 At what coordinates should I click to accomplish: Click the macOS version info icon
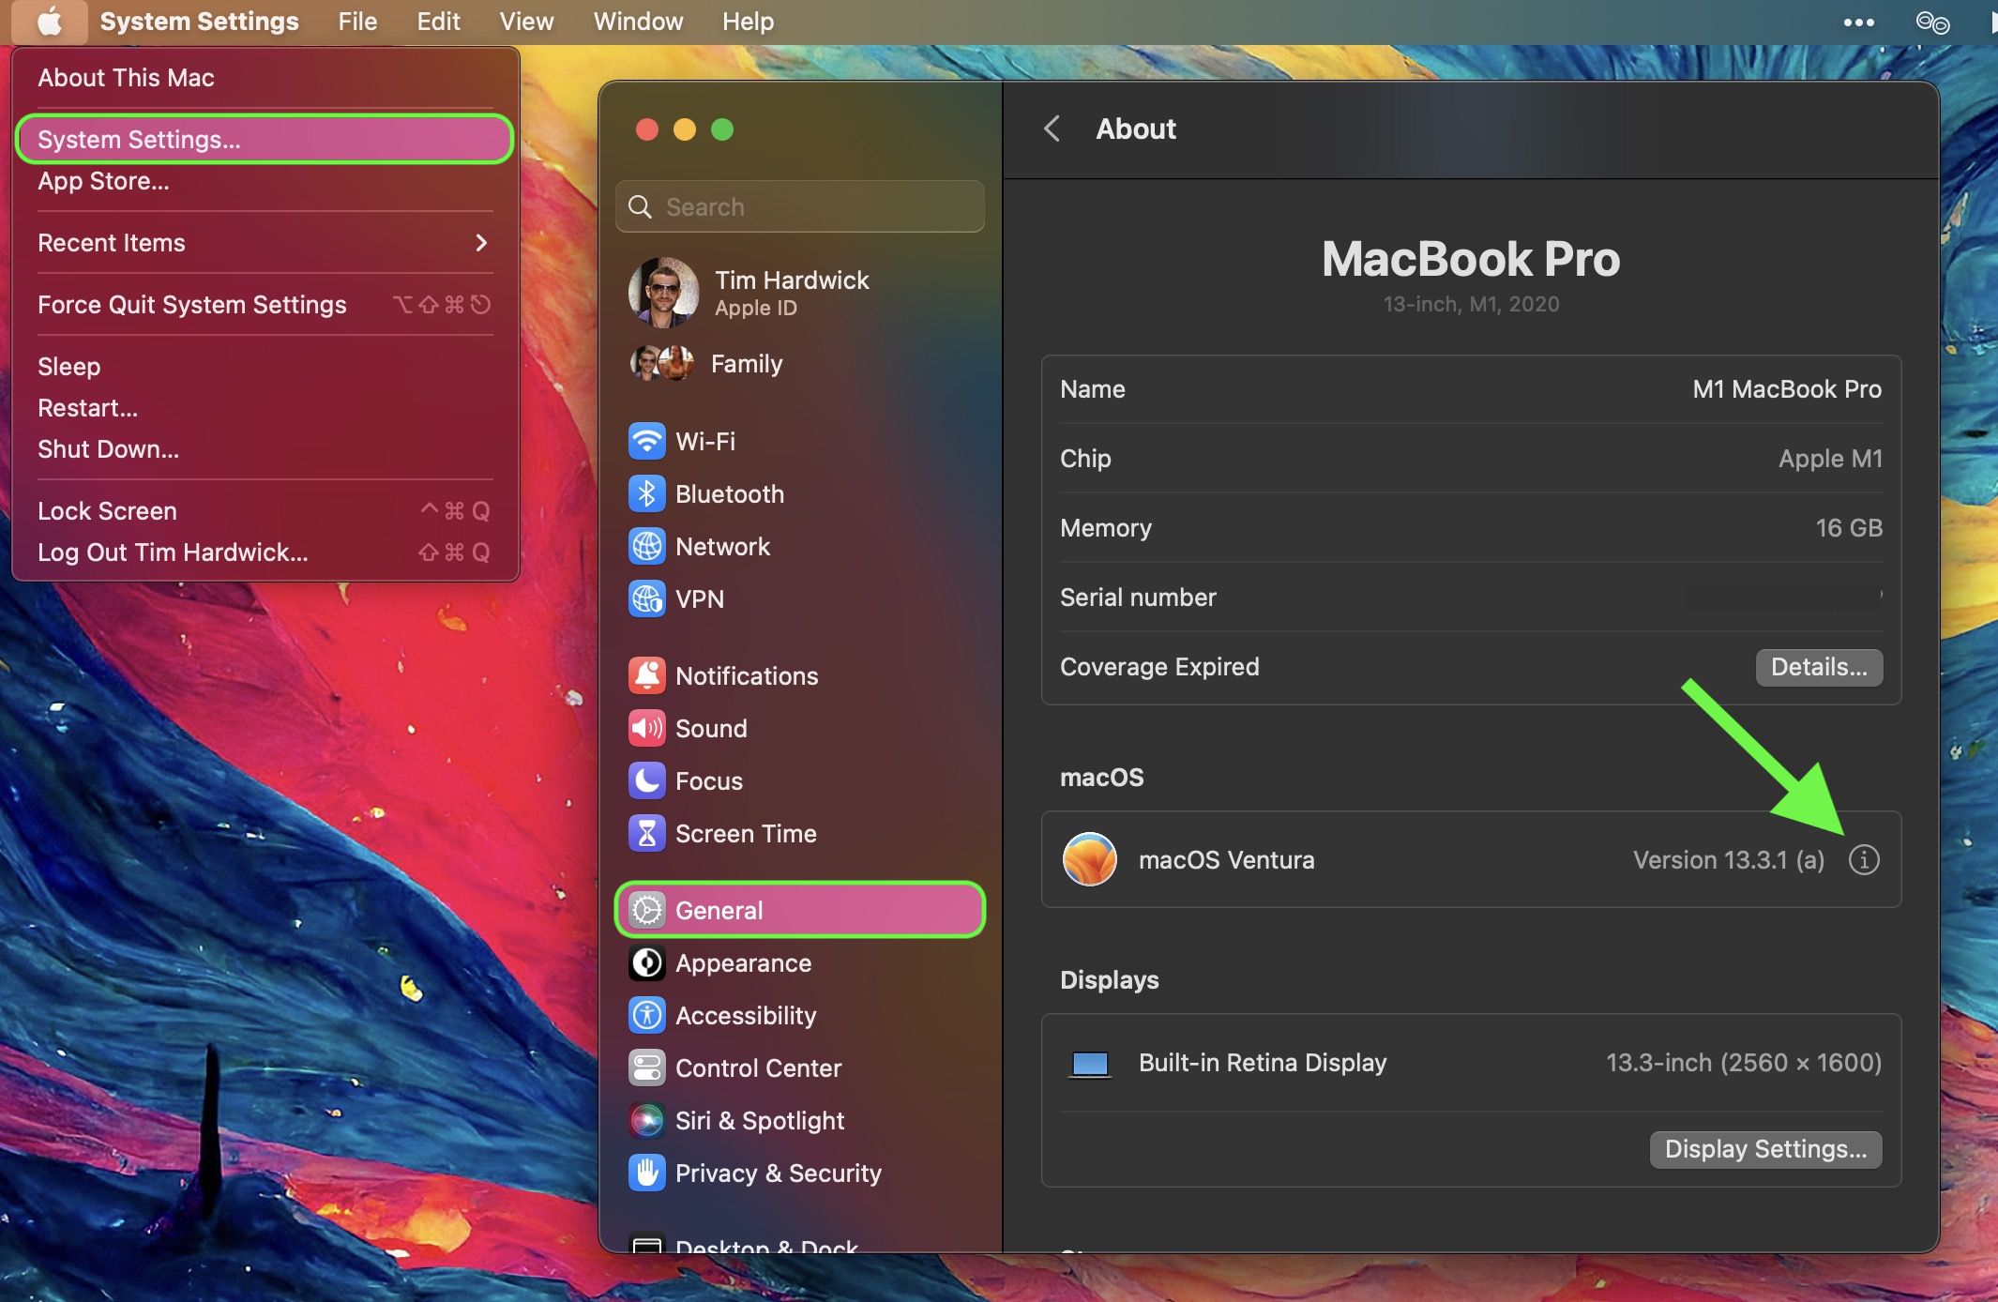1864,860
